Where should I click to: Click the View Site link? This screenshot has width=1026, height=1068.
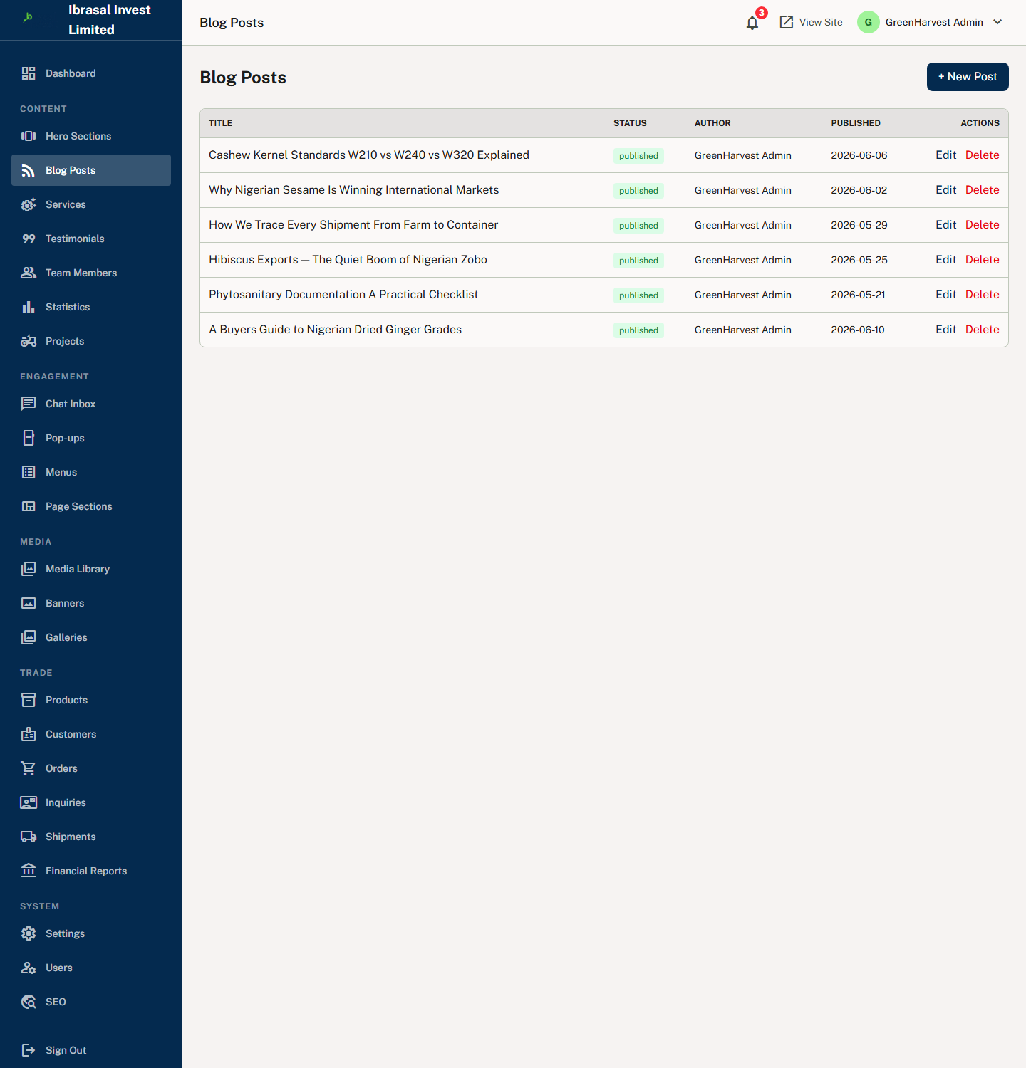click(x=811, y=22)
